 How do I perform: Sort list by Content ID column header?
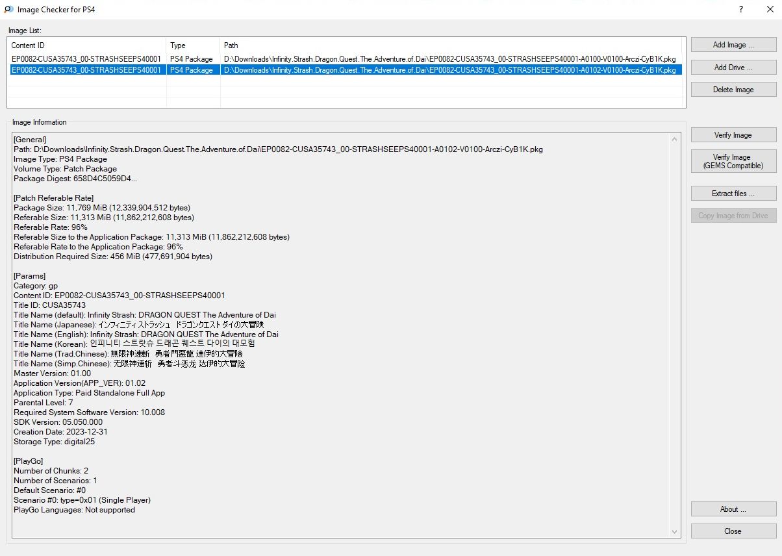click(87, 45)
